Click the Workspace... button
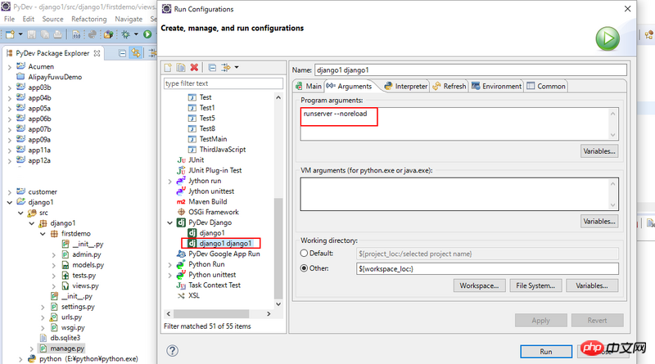Image resolution: width=655 pixels, height=364 pixels. tap(479, 285)
